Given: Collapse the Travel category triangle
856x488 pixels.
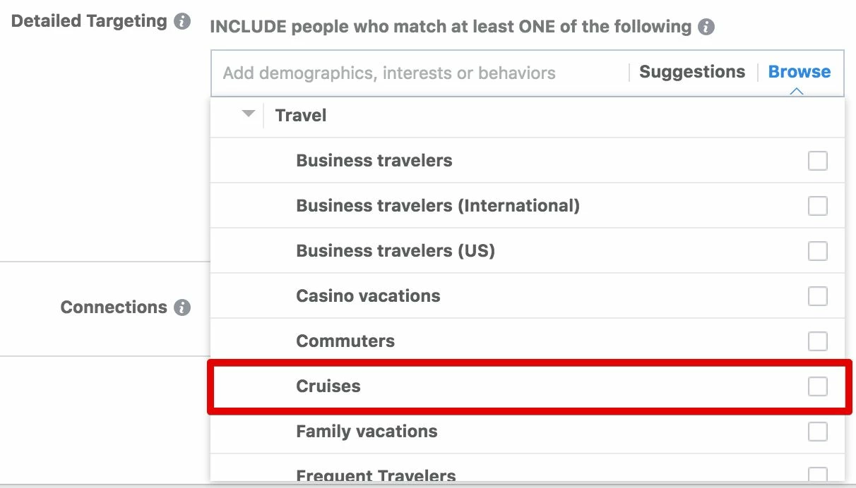Looking at the screenshot, I should [248, 114].
